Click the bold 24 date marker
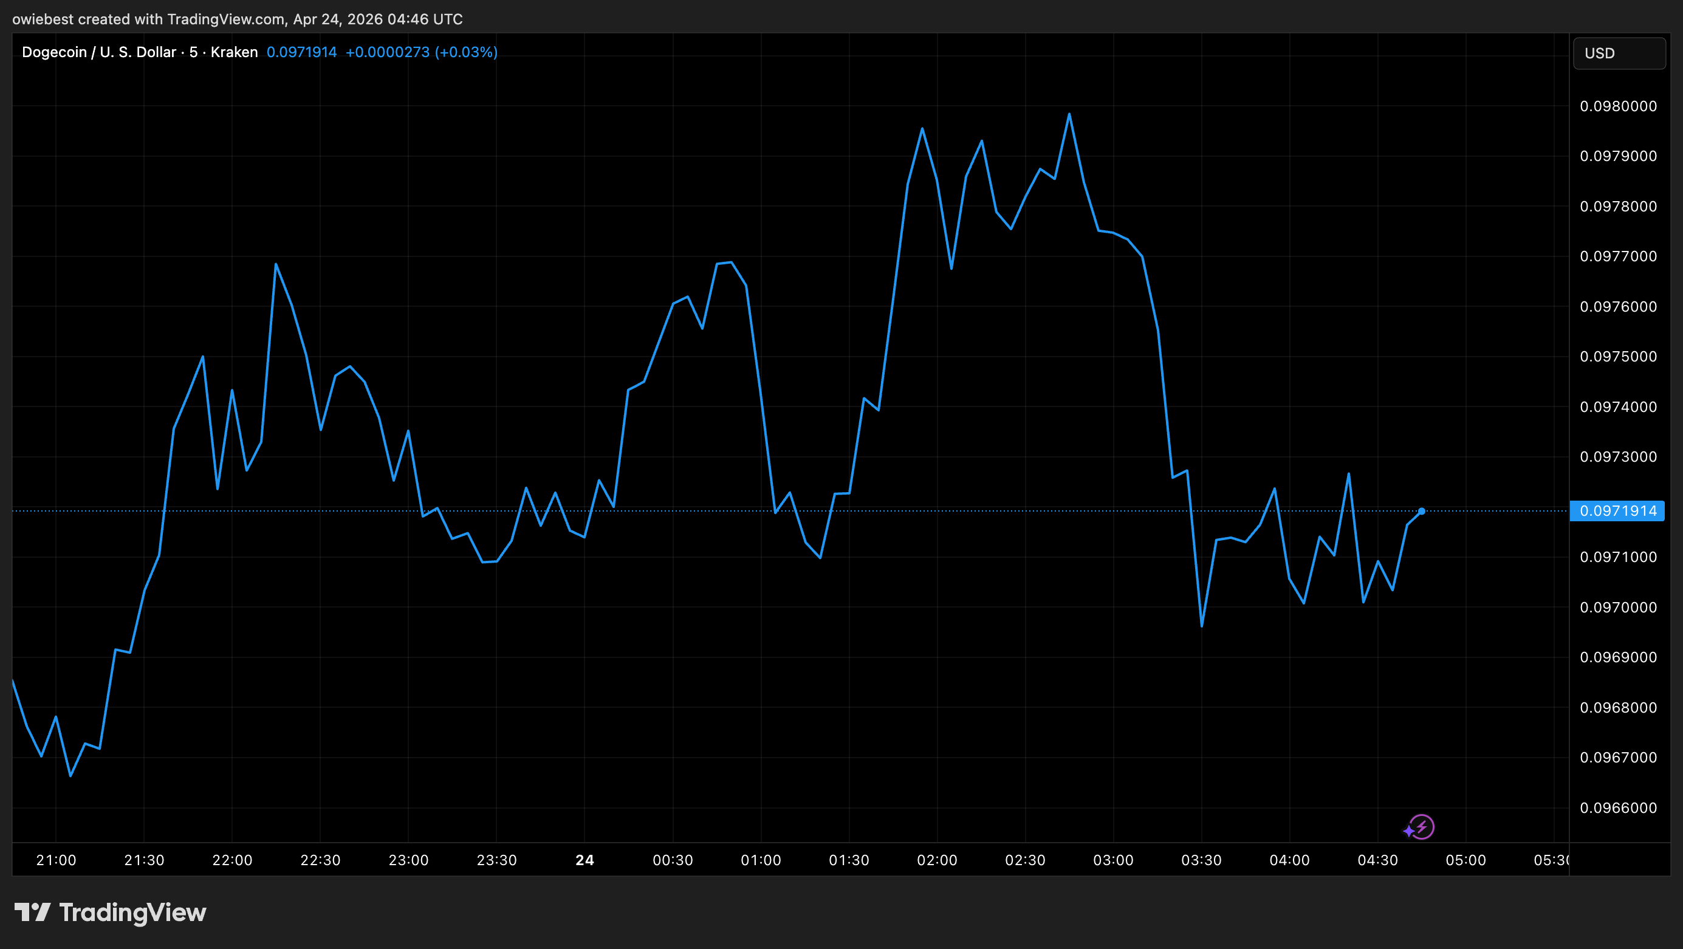Image resolution: width=1683 pixels, height=949 pixels. (x=584, y=860)
